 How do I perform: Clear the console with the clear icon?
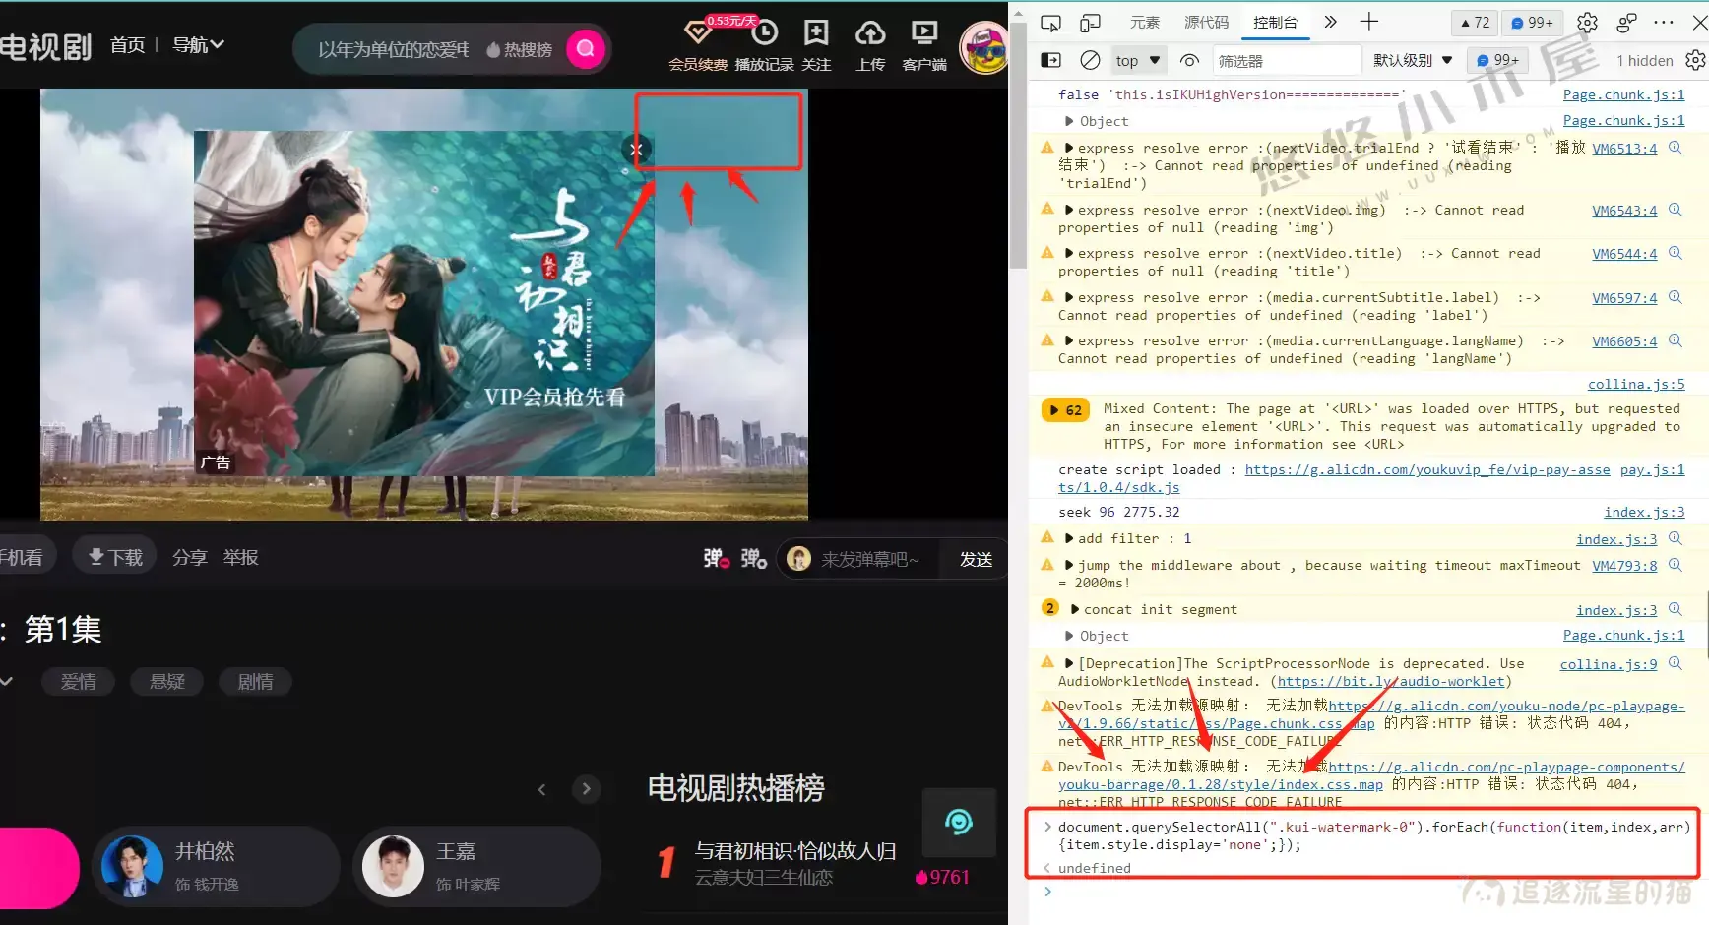pos(1090,60)
